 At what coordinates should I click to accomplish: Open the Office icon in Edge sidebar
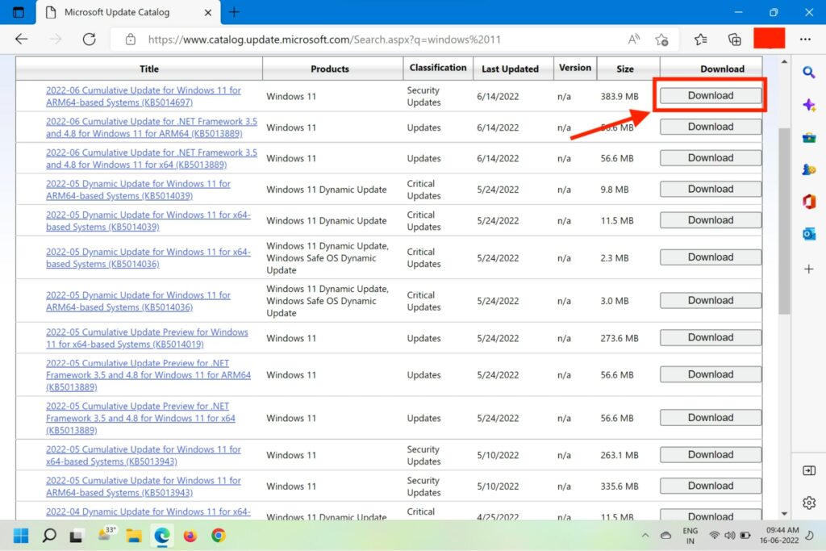[808, 202]
